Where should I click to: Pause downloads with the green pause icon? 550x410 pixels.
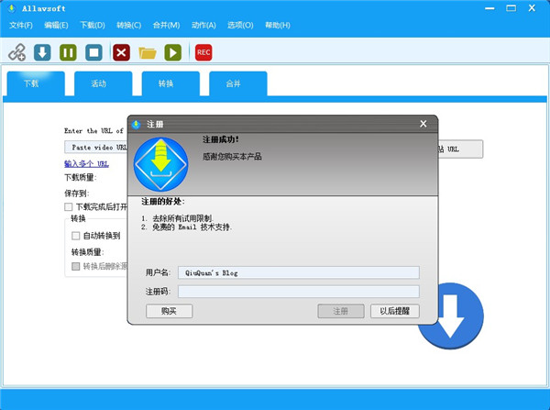click(x=68, y=52)
